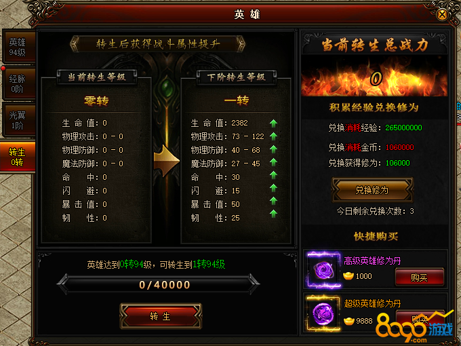Switch to the 经脉 0阶 tab
This screenshot has width=461, height=346.
(x=18, y=83)
